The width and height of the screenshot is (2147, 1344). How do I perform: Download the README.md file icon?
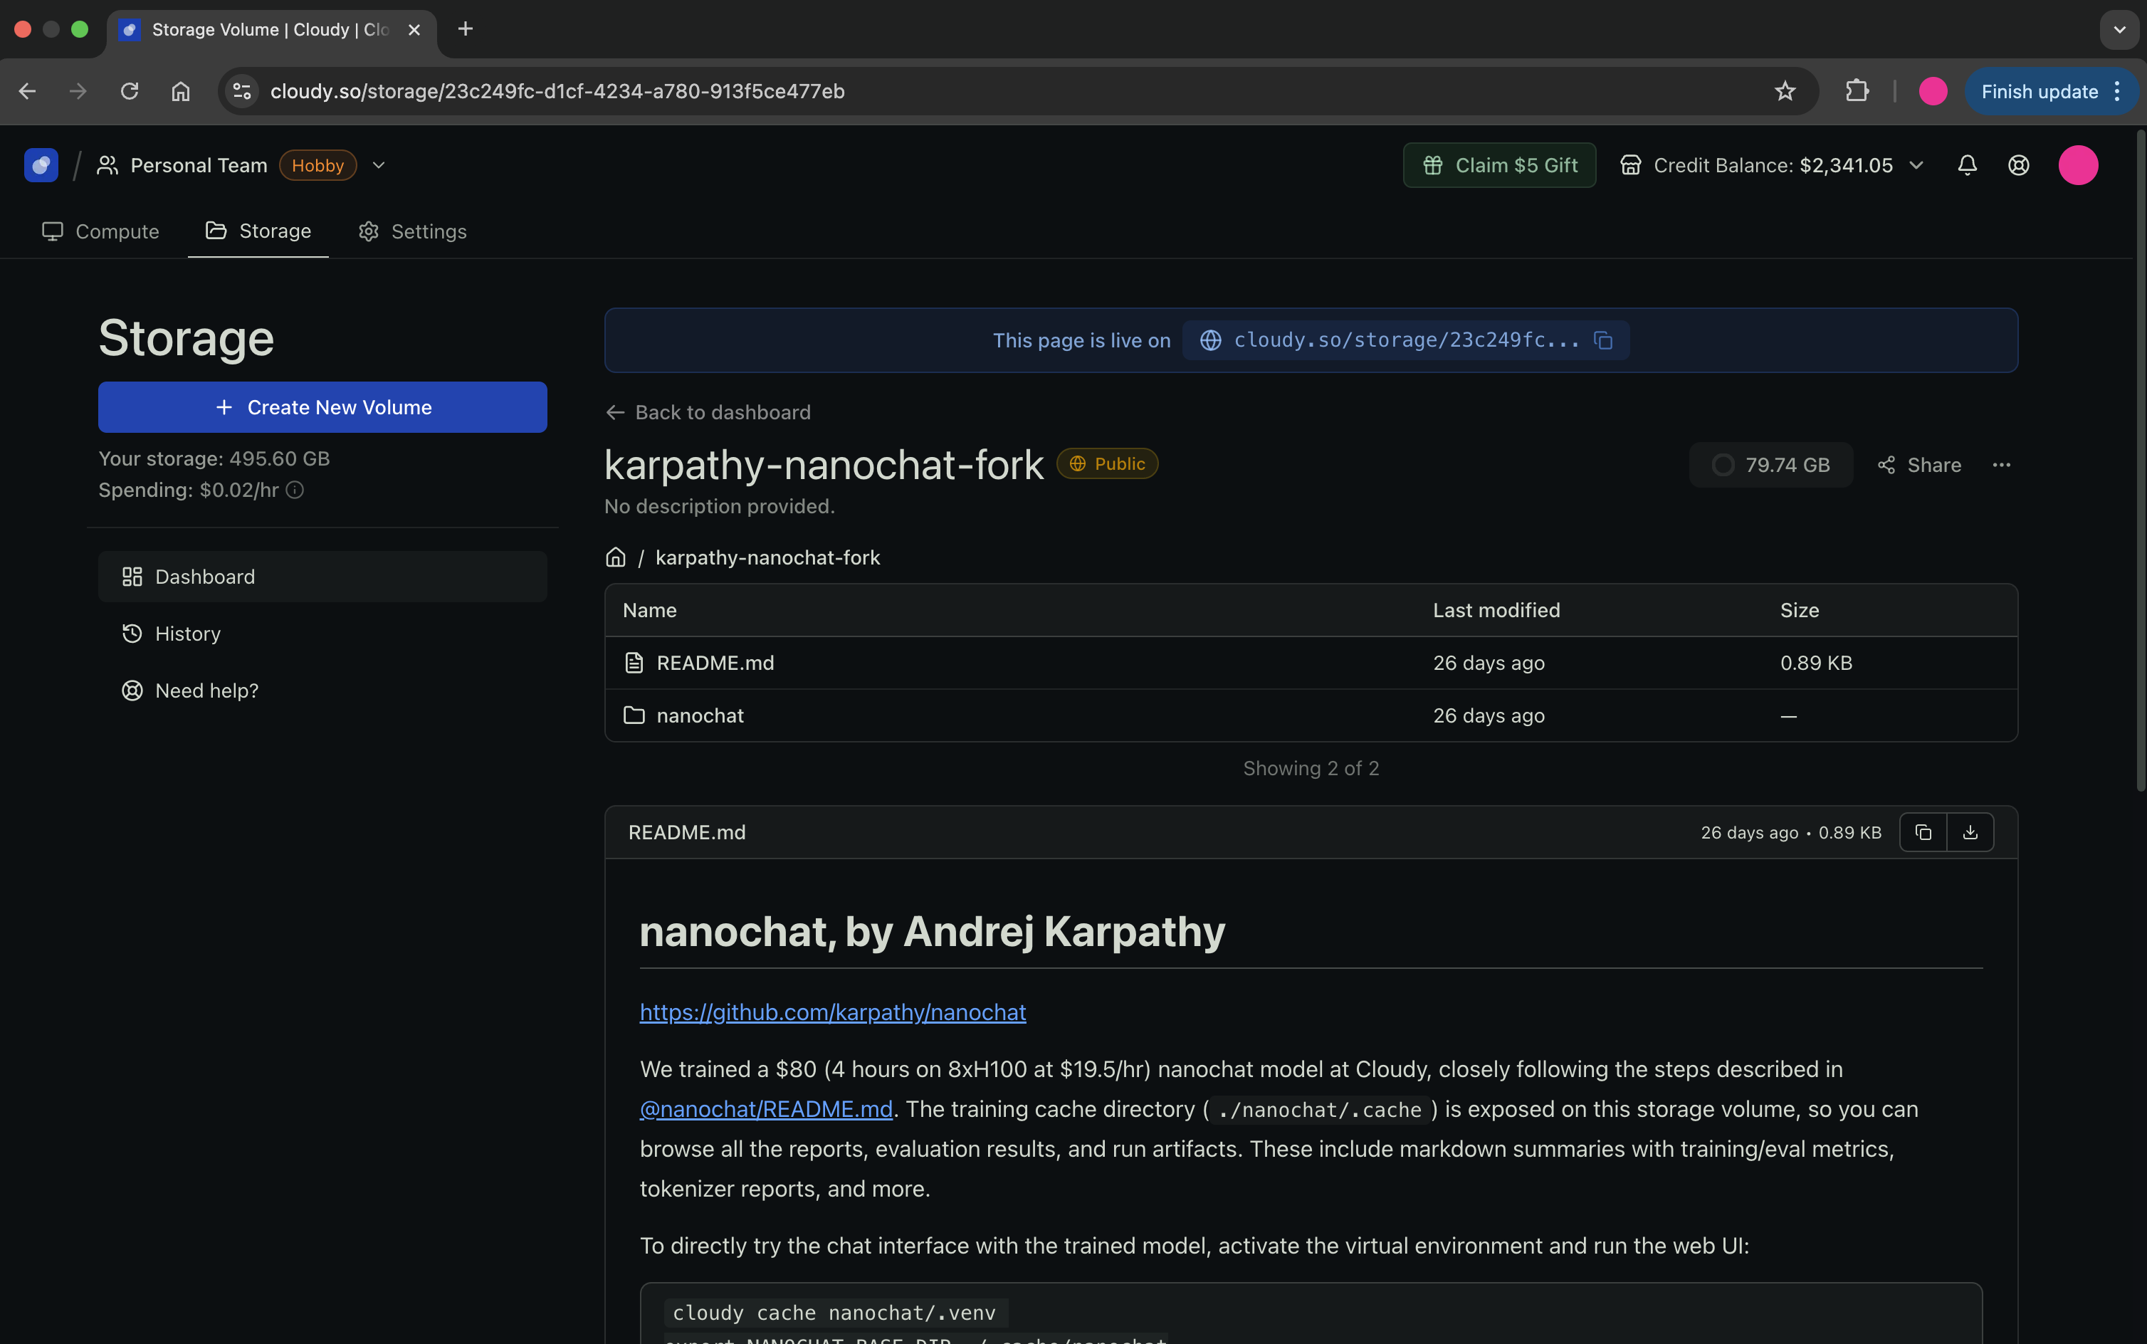1970,832
